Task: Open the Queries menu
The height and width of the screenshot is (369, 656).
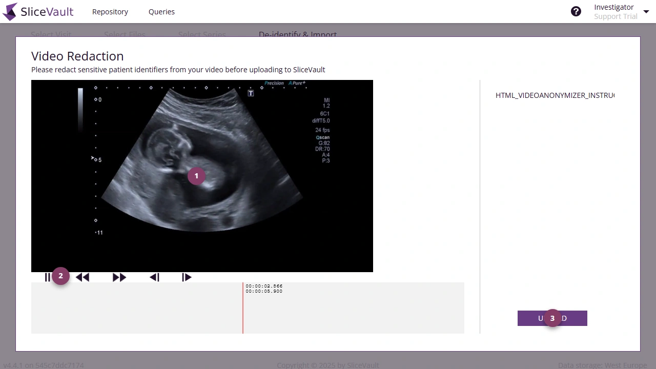Action: [161, 12]
